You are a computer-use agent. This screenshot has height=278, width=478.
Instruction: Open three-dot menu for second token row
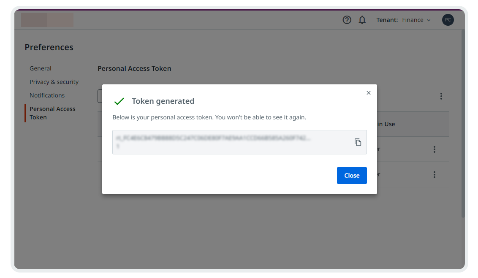(x=434, y=175)
